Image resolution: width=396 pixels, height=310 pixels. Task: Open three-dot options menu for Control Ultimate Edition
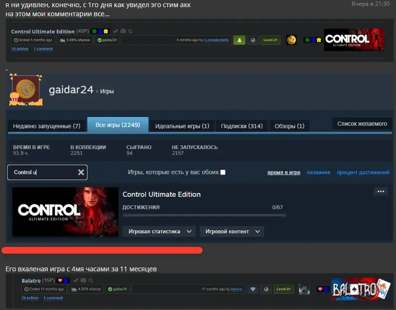(x=381, y=192)
